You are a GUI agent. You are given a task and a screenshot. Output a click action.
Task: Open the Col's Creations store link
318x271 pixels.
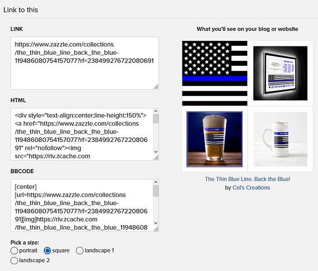[251, 188]
